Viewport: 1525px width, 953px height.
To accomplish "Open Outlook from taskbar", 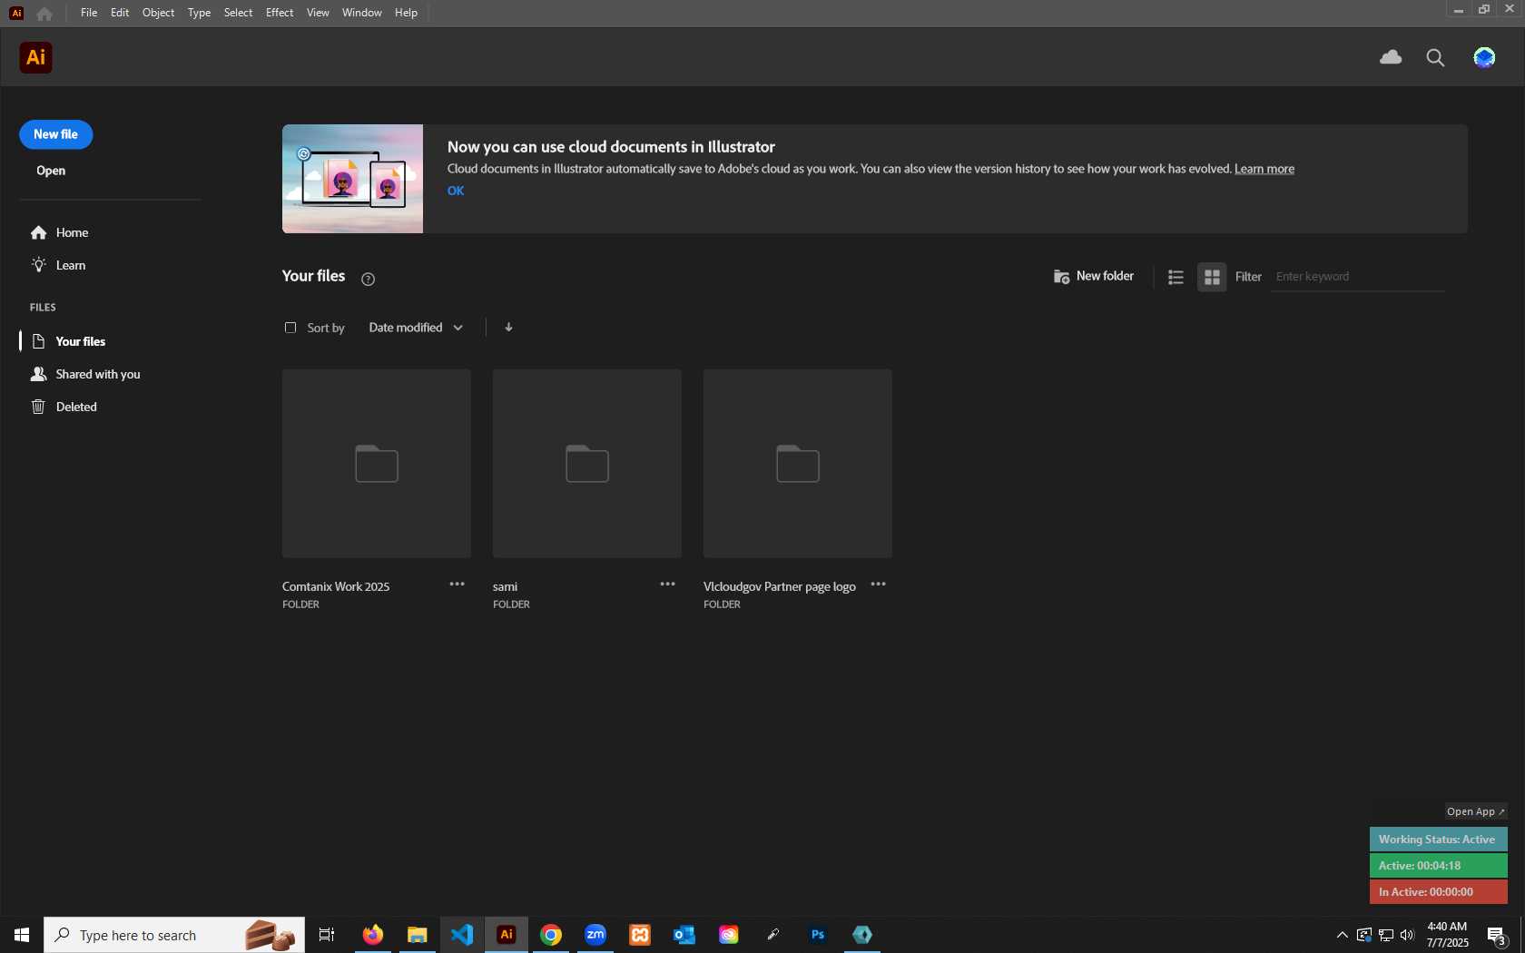I will (684, 935).
